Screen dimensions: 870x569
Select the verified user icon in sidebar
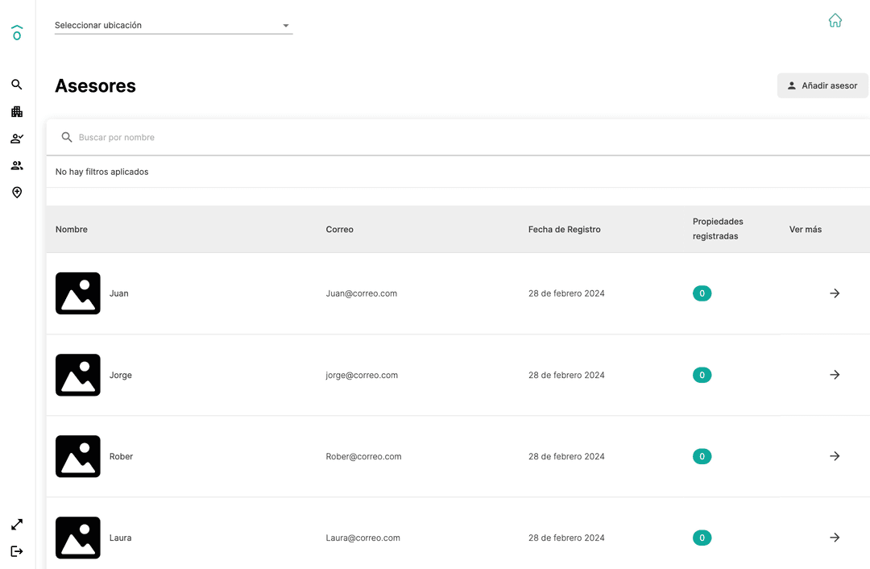click(17, 139)
